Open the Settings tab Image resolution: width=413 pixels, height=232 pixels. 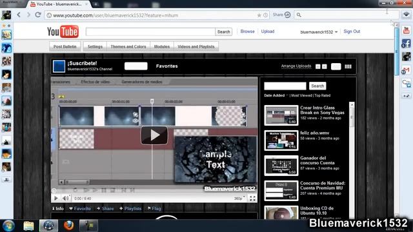[x=95, y=46]
